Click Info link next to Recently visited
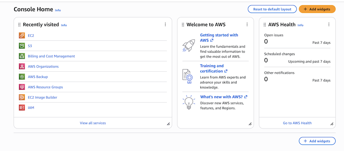Image resolution: width=344 pixels, height=151 pixels. pos(64,25)
